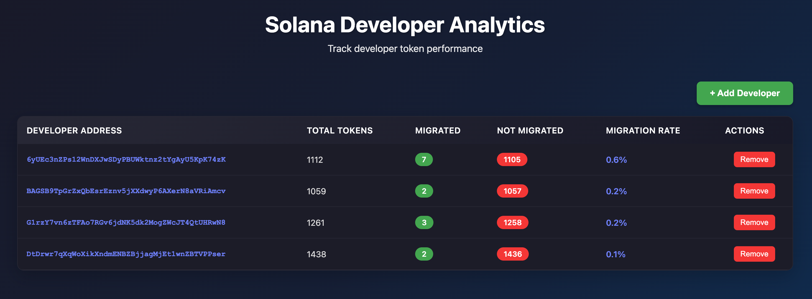Image resolution: width=812 pixels, height=299 pixels.
Task: Remove developer G1rzY7vn6zTFAo7RGv6jdNK5dk2MogZWcJT4QtUHRwN8
Action: (754, 222)
